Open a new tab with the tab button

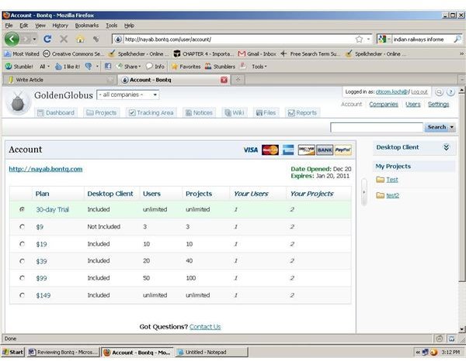[238, 80]
